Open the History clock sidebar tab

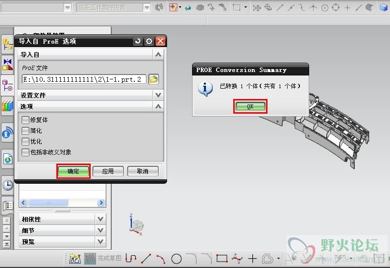tap(7, 185)
